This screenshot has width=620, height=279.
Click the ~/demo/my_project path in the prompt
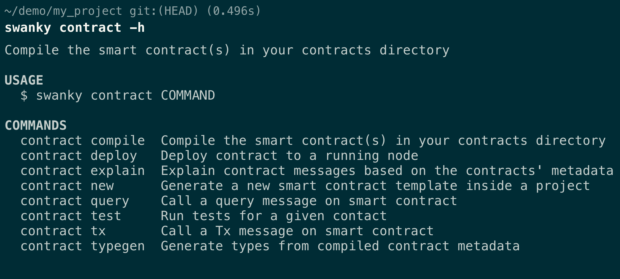(63, 11)
